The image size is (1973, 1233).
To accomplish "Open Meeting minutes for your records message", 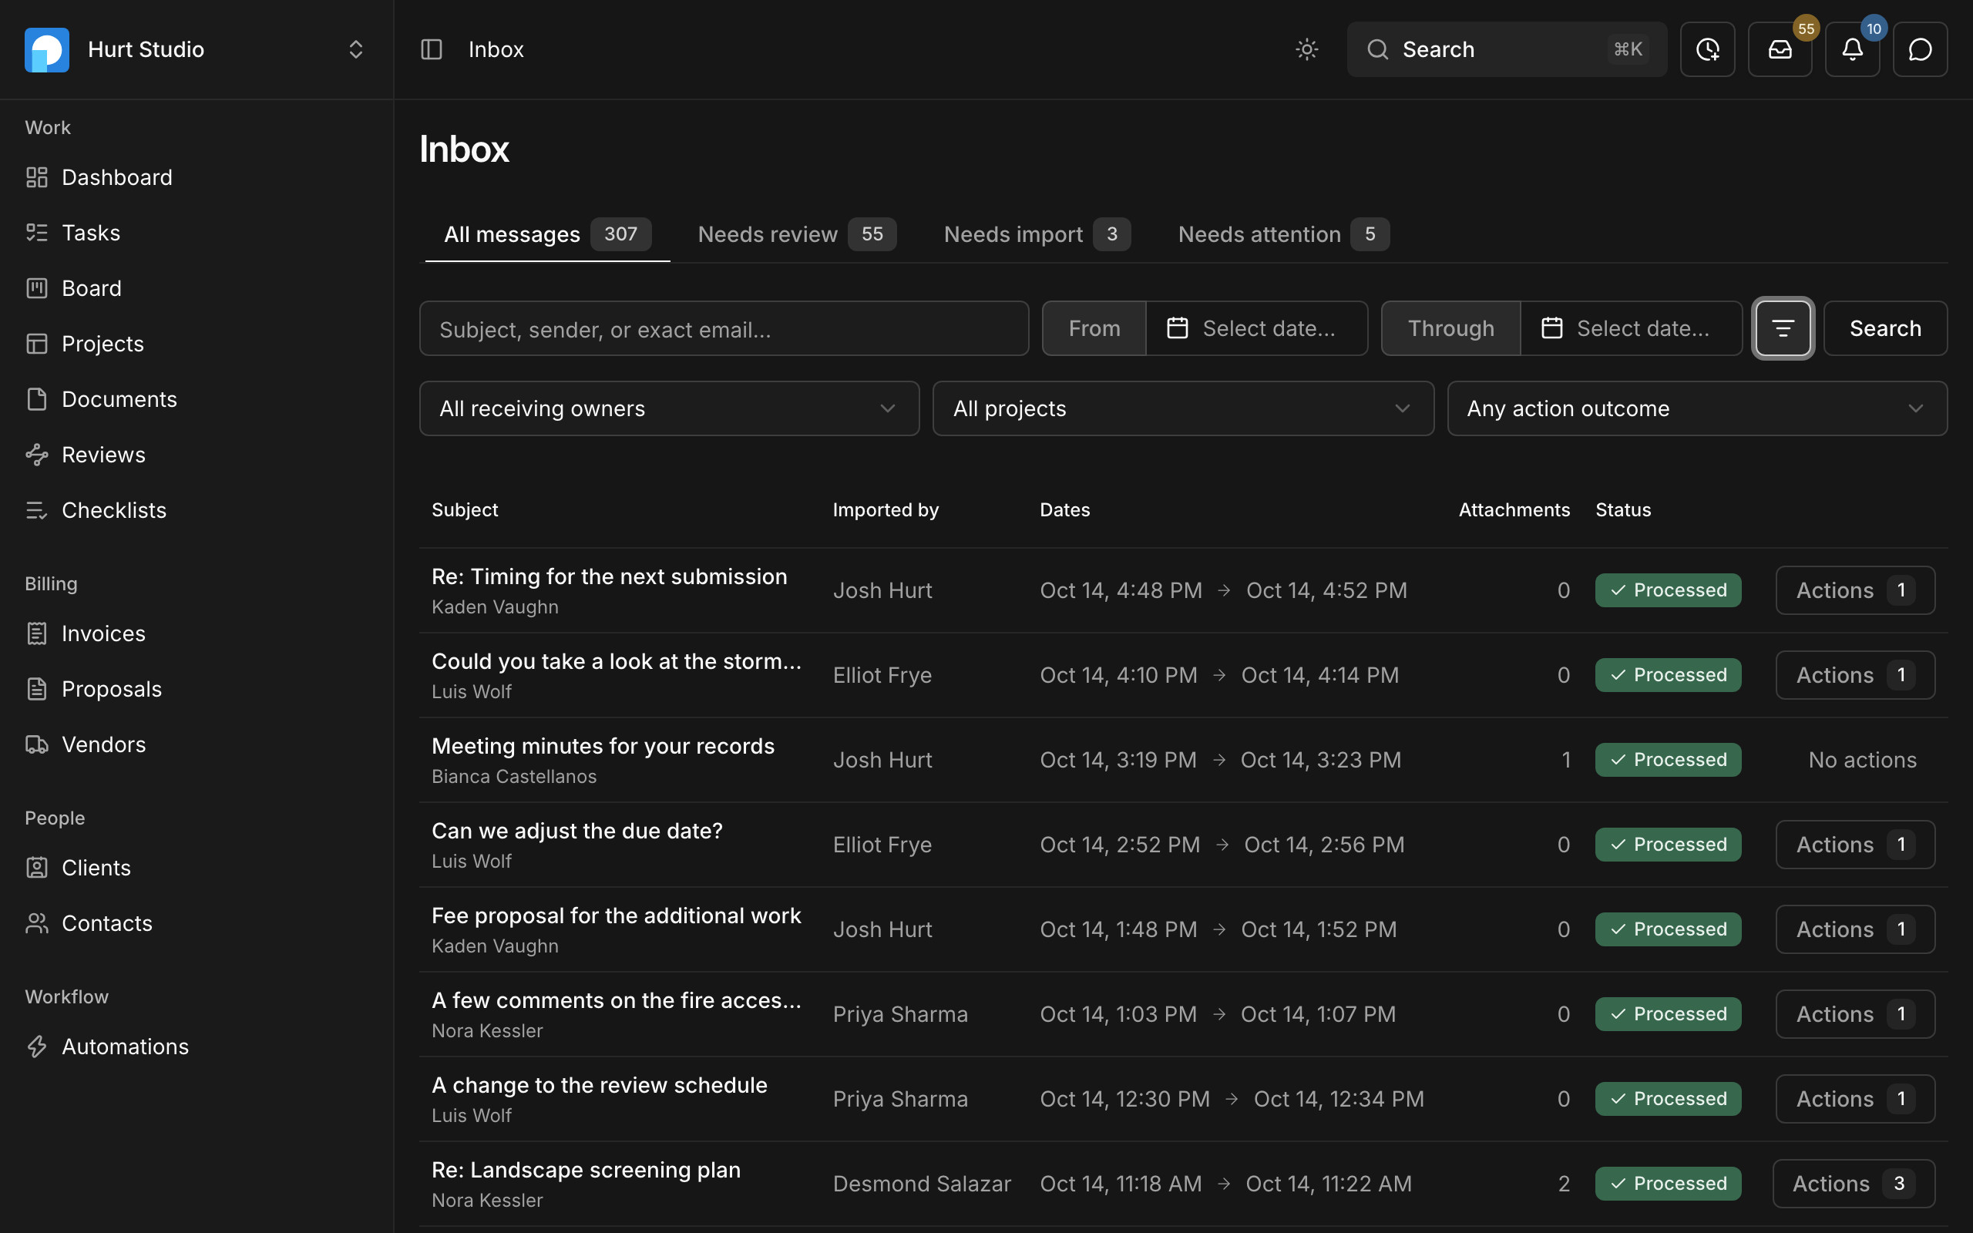I will pyautogui.click(x=603, y=746).
